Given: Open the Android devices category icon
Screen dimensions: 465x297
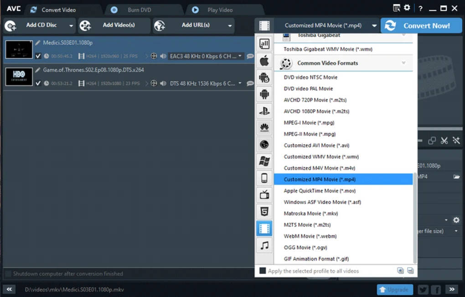Looking at the screenshot, I should pyautogui.click(x=264, y=94).
